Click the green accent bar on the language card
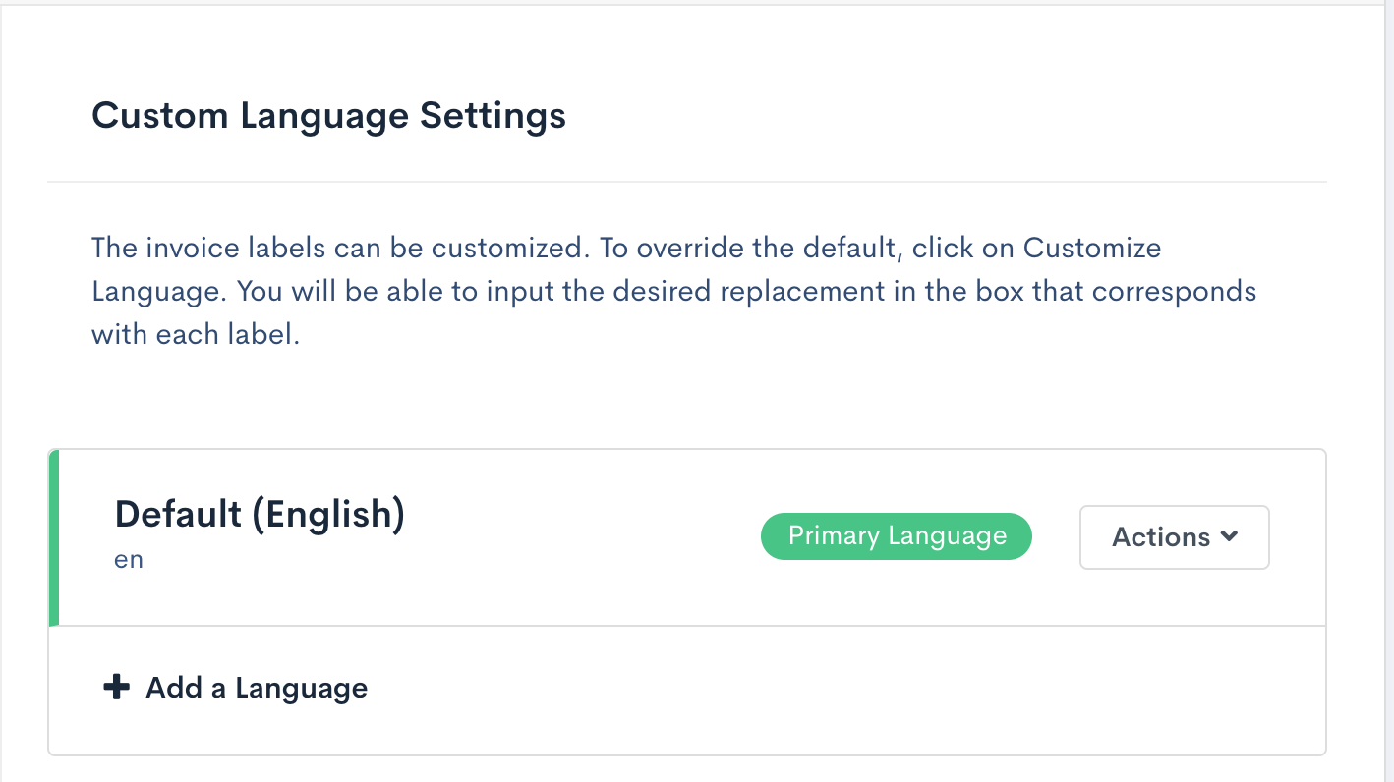 coord(56,536)
